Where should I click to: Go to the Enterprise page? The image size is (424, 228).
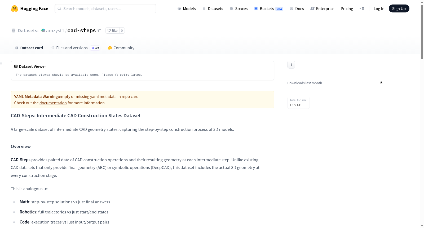[x=322, y=8]
